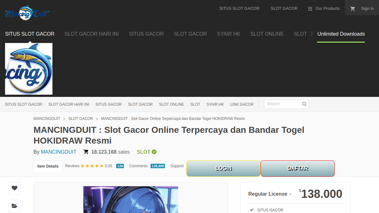Expand the Regular License dropdown arrow
Viewport: 379px width, 213px height.
[290, 194]
